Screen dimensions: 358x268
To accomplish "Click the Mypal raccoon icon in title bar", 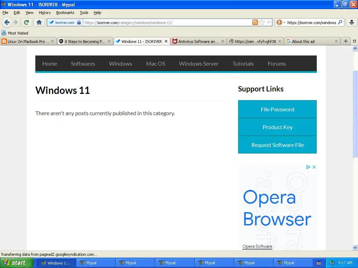I will click(3, 4).
